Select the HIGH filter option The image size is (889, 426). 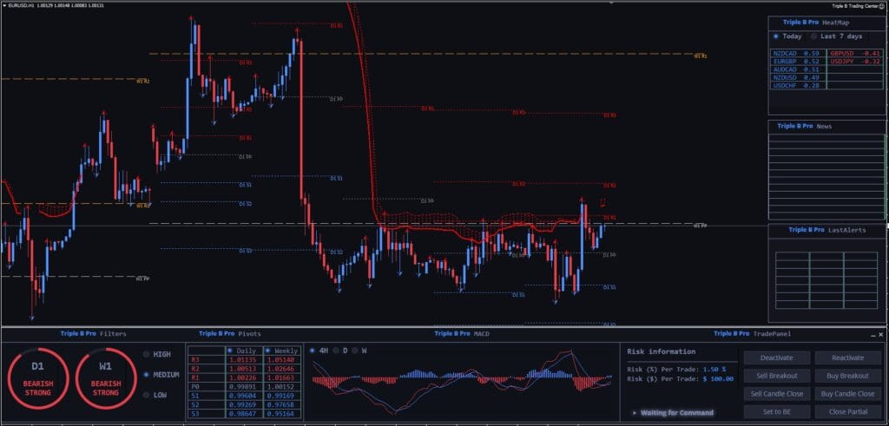(x=157, y=354)
